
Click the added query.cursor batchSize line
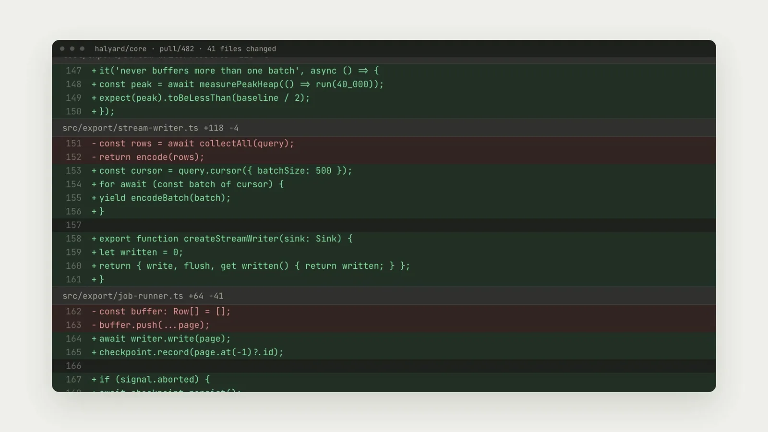click(384, 171)
